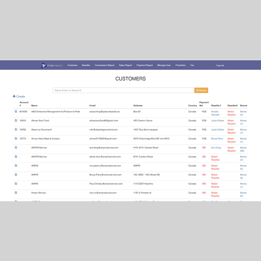The height and width of the screenshot is (261, 261).
Task: Click edit icon for Alexis Le Gourmand
Action: click(x=16, y=129)
